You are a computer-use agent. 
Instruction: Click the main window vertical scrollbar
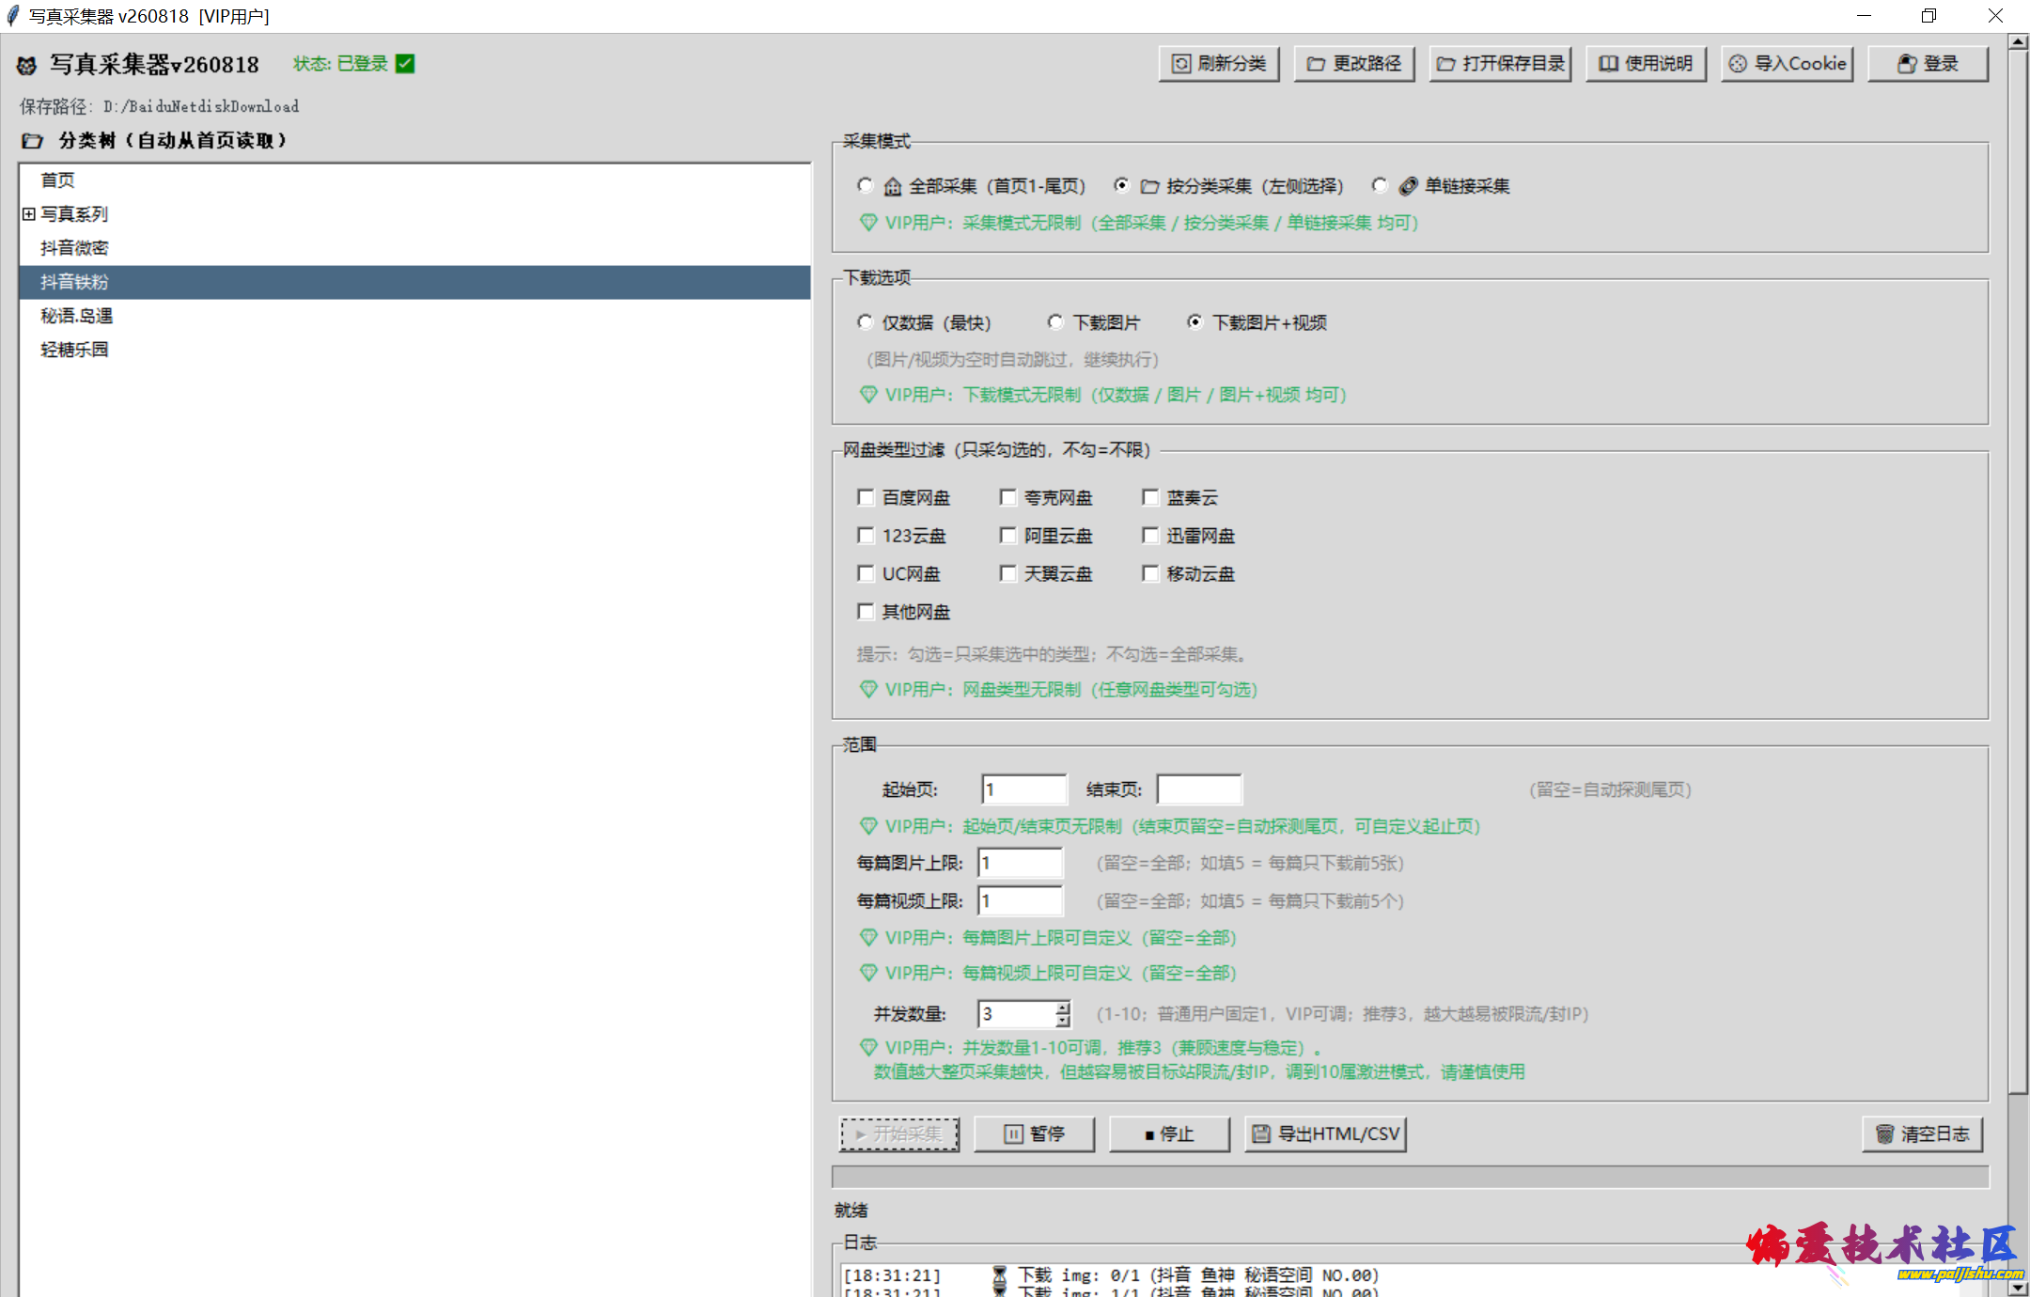click(2018, 571)
